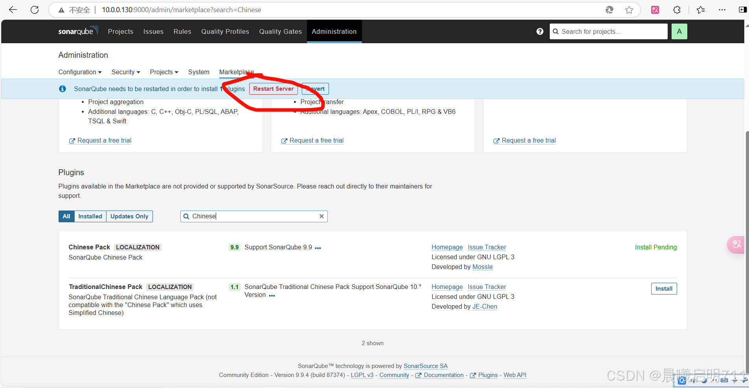Open Documentation footer link

tap(440, 375)
